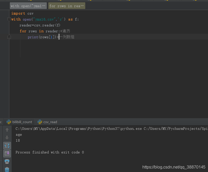The width and height of the screenshot is (208, 172).
Task: Clear console with trash icon
Action: click(x=7, y=169)
